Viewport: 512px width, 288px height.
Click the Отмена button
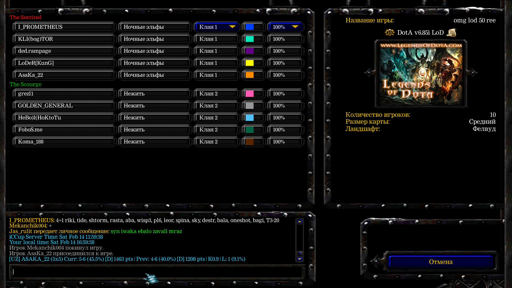(441, 262)
